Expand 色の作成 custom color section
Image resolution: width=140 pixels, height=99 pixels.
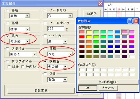(108, 82)
